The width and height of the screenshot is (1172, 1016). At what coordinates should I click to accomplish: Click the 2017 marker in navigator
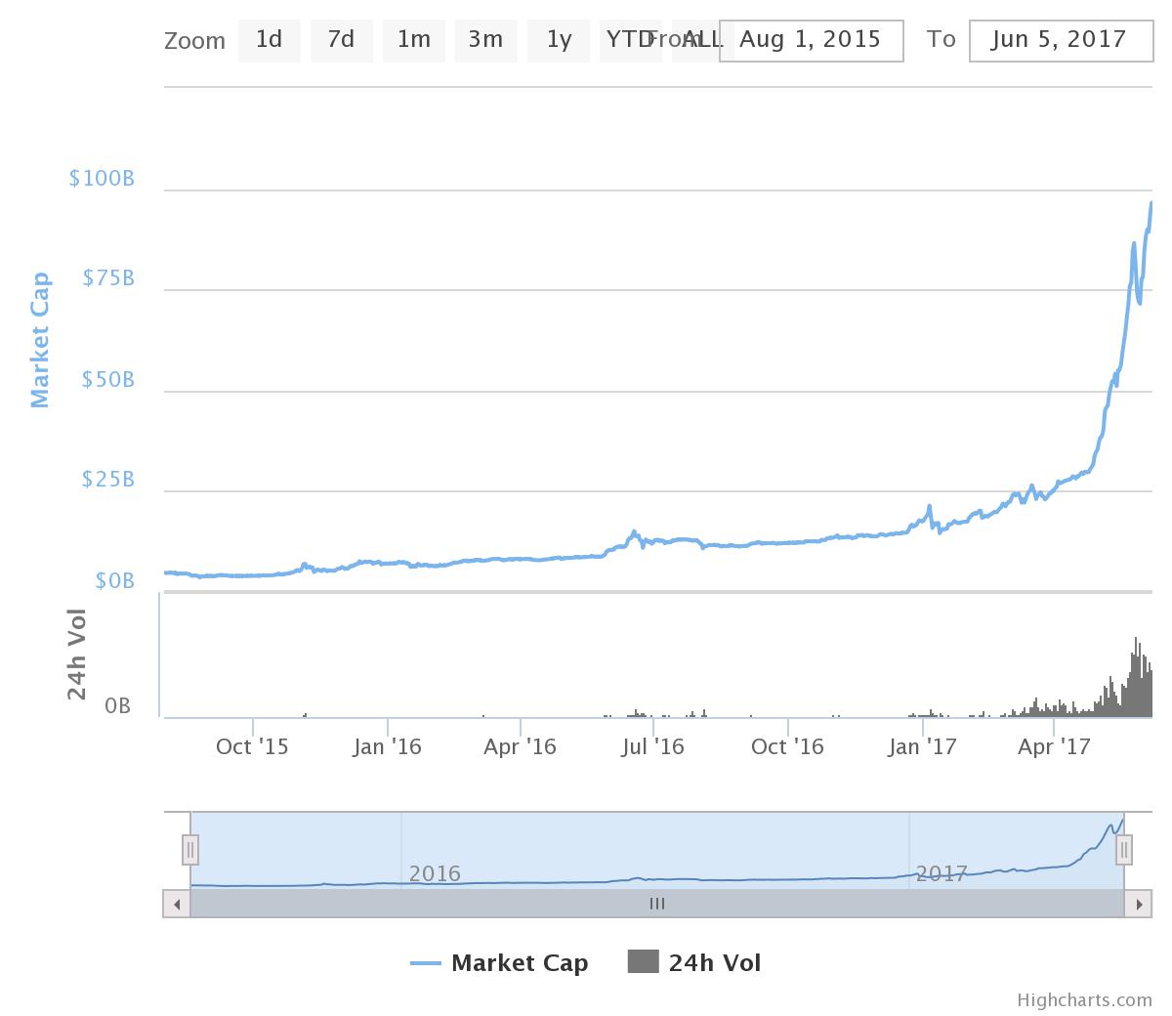[942, 873]
